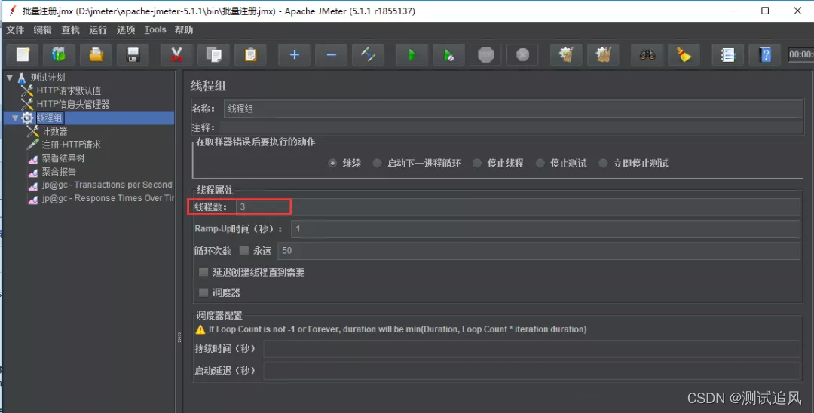Click the 循环次数 value field
The width and height of the screenshot is (814, 413).
coord(539,251)
